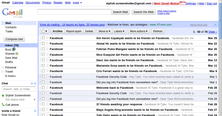Open Documents from the top bar

33,2
